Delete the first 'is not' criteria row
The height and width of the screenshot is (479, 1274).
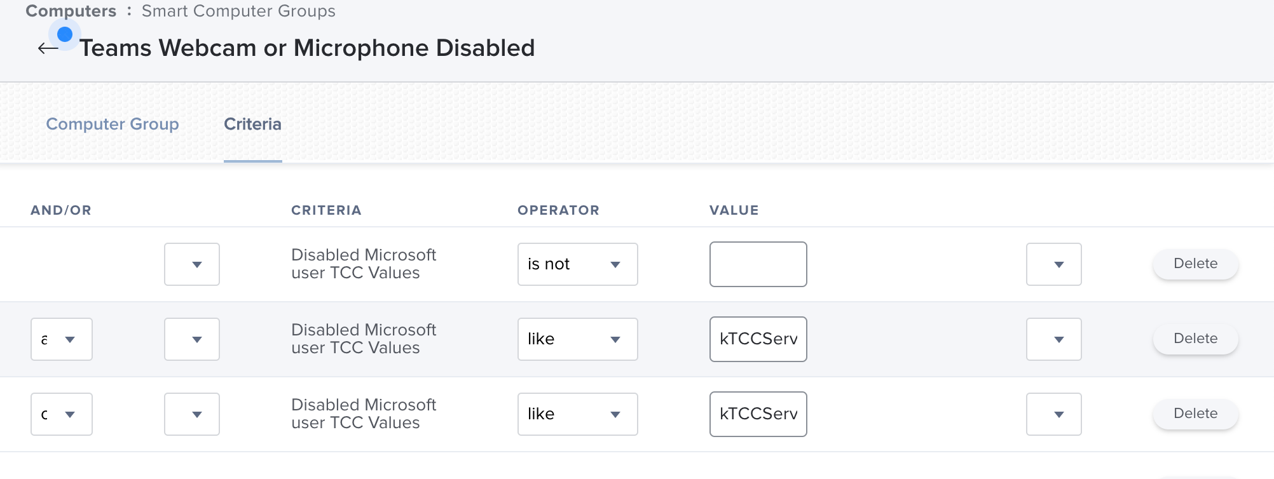[1195, 264]
